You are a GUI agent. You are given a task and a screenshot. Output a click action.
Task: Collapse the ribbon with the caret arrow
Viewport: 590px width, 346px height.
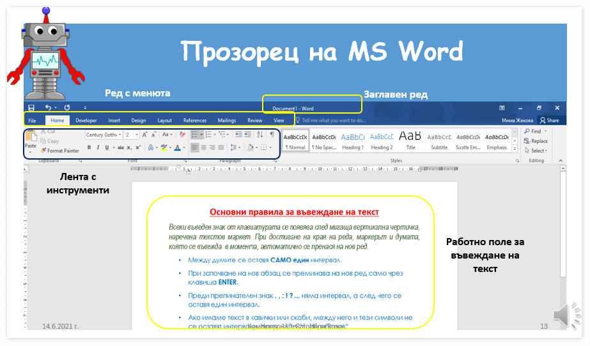point(561,161)
